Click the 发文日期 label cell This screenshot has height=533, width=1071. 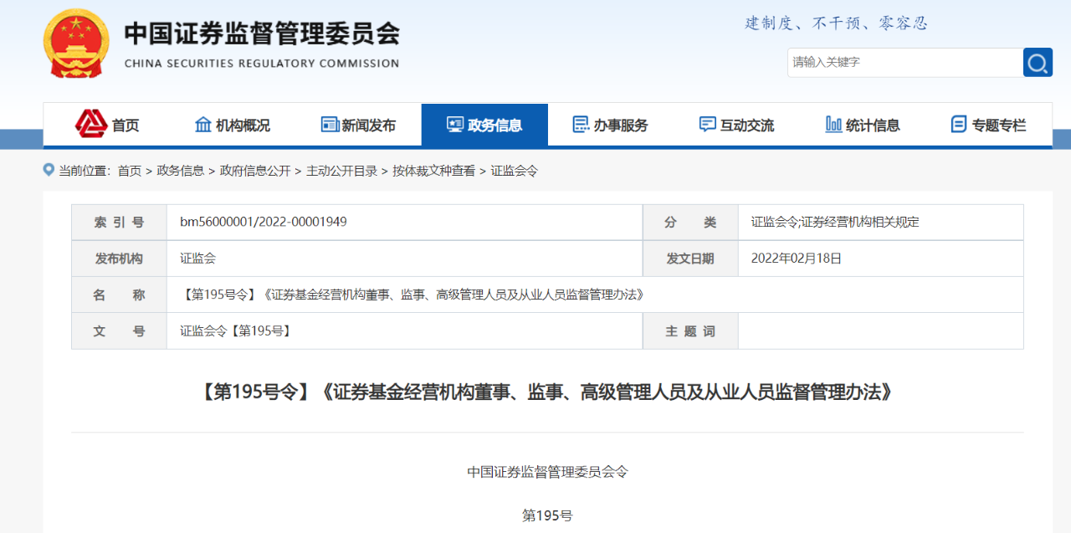pyautogui.click(x=690, y=259)
